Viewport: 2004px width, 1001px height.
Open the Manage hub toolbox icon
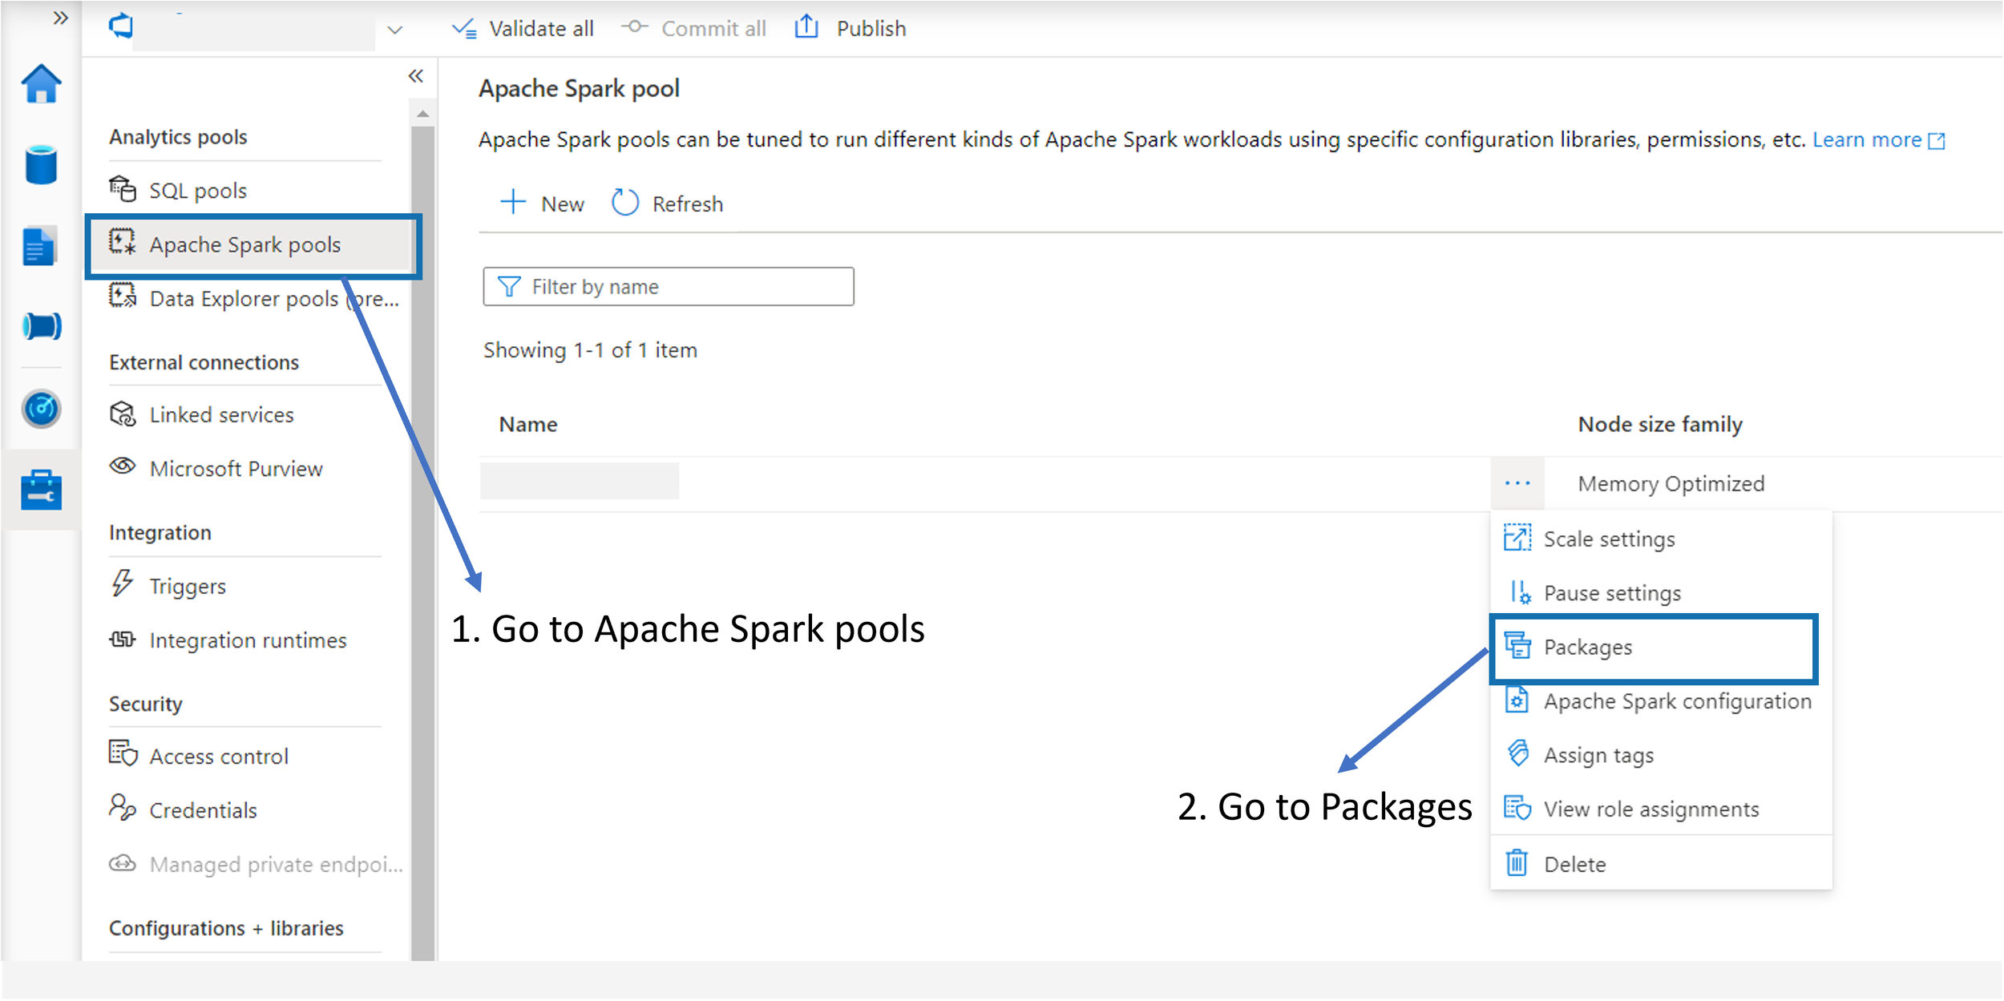click(x=41, y=490)
